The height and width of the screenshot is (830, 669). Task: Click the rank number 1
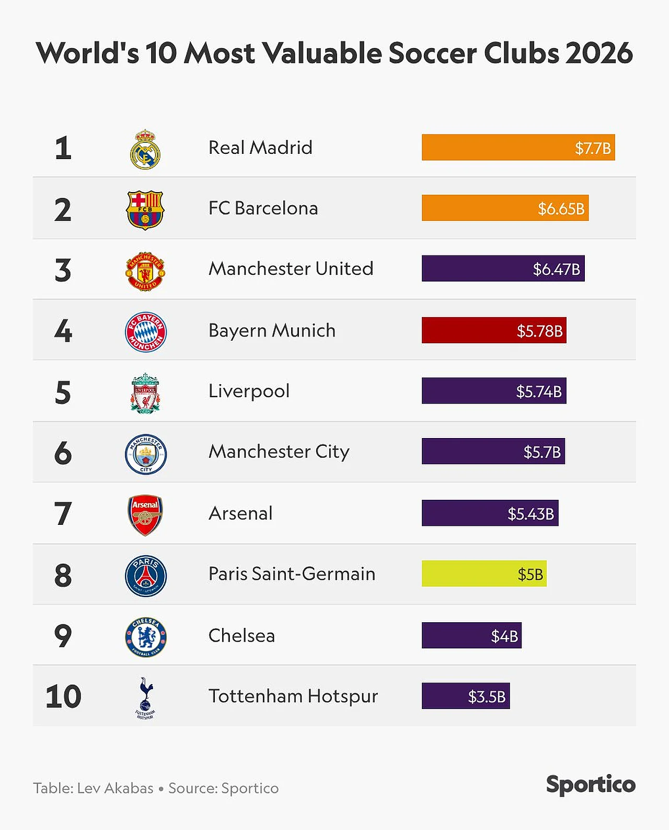click(63, 148)
